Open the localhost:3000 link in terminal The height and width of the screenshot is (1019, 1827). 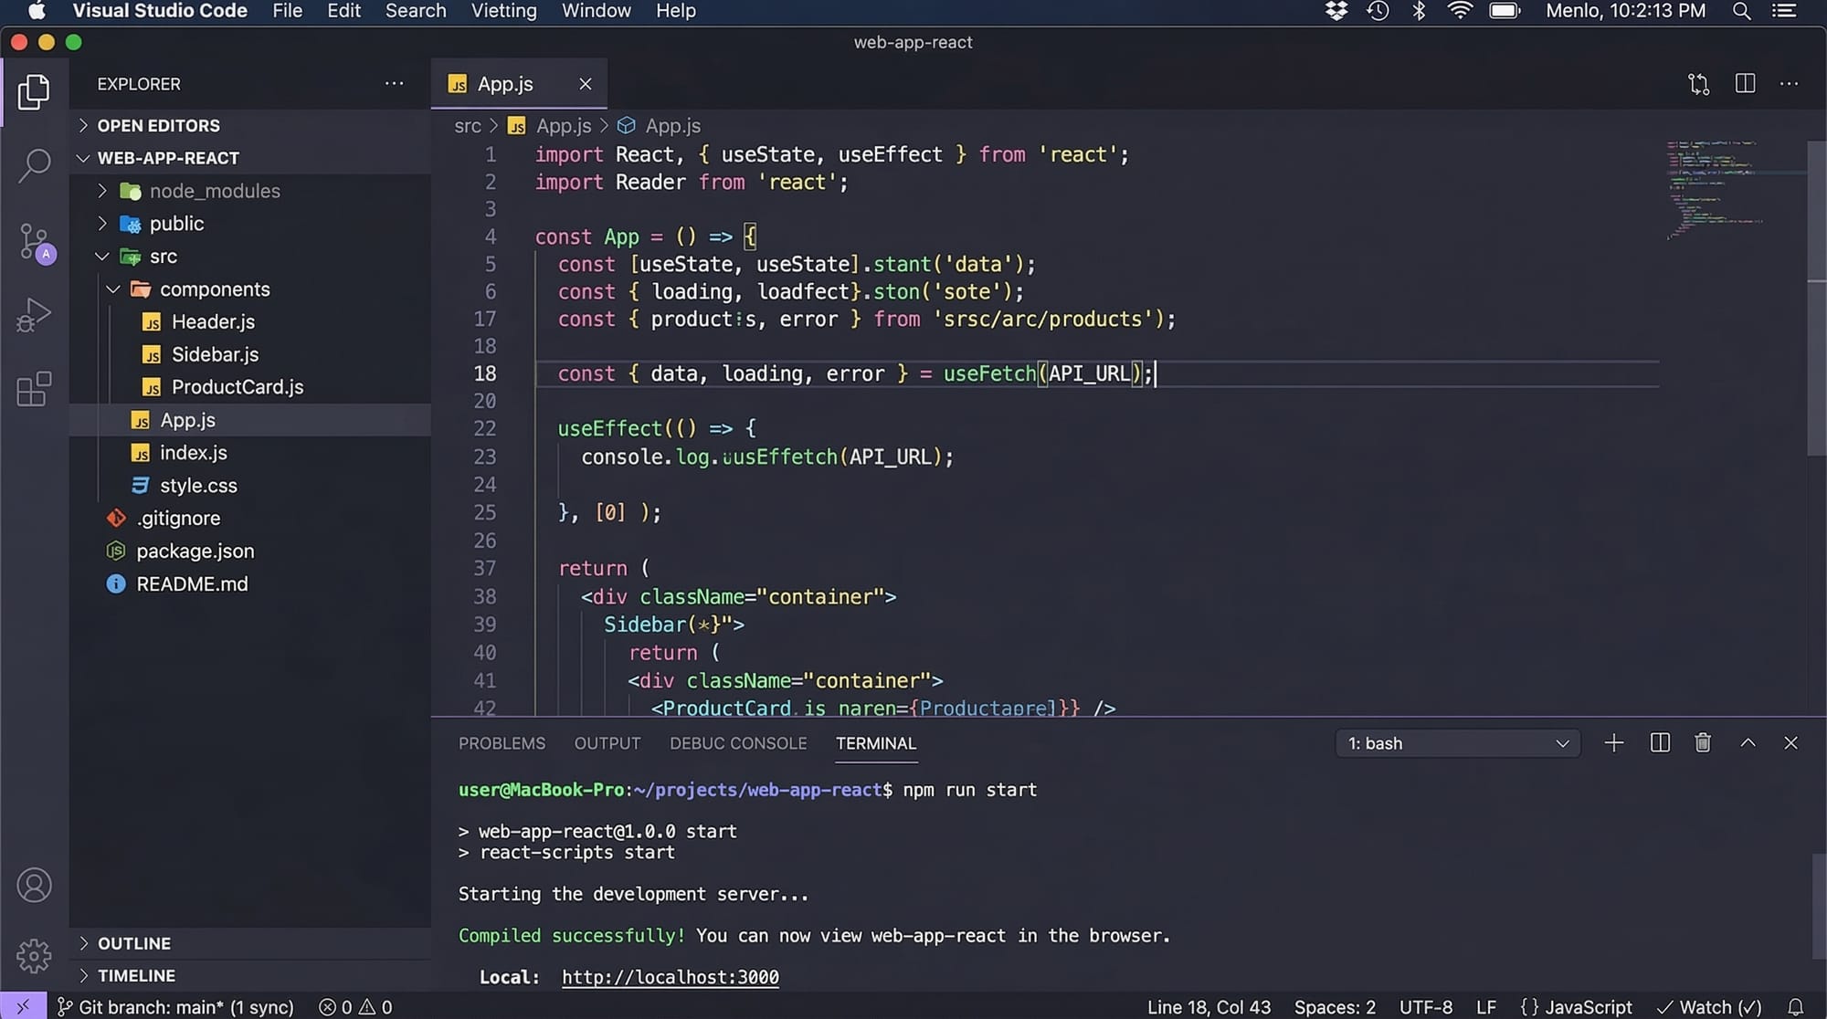click(x=670, y=977)
